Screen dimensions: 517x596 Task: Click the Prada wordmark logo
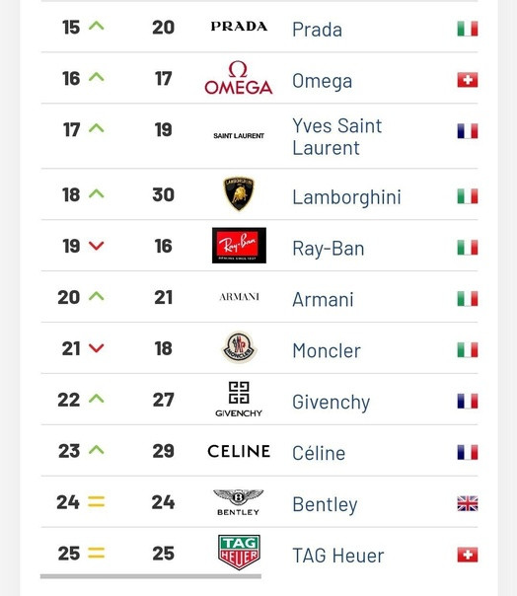tap(239, 27)
